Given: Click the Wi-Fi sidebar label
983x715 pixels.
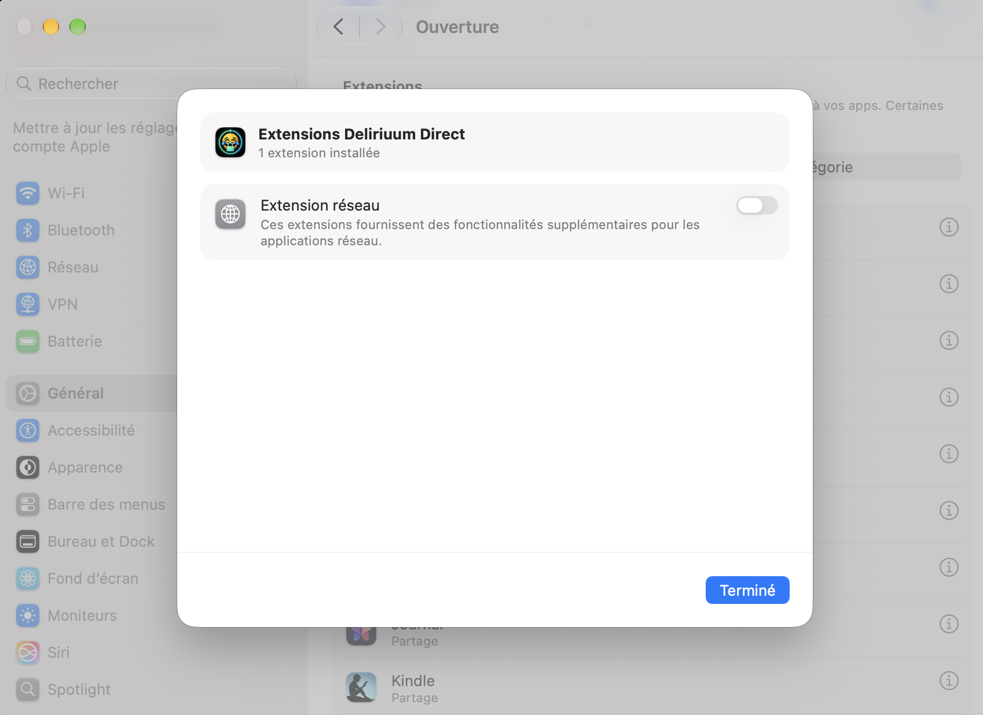Looking at the screenshot, I should pyautogui.click(x=66, y=193).
